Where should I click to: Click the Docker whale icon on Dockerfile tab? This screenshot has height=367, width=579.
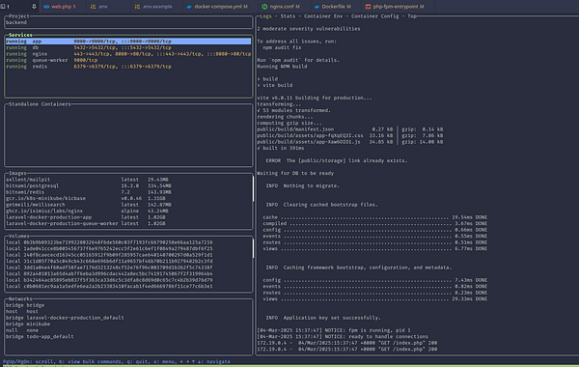(x=317, y=7)
